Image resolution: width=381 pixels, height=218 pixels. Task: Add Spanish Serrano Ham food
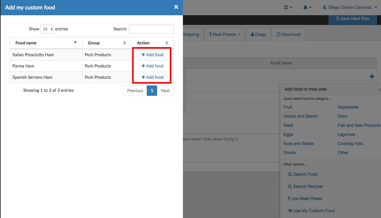153,77
